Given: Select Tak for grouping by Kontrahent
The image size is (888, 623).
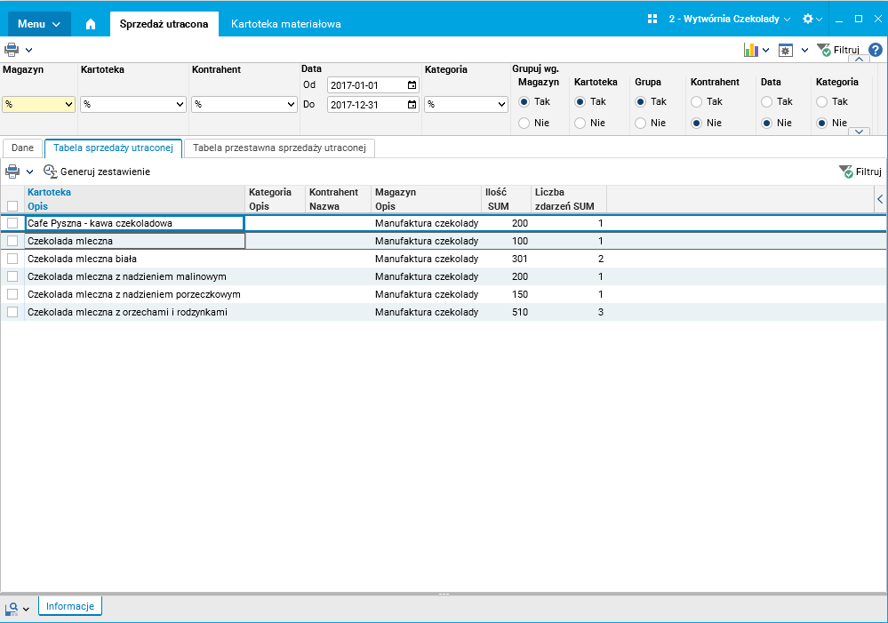Looking at the screenshot, I should pos(697,101).
